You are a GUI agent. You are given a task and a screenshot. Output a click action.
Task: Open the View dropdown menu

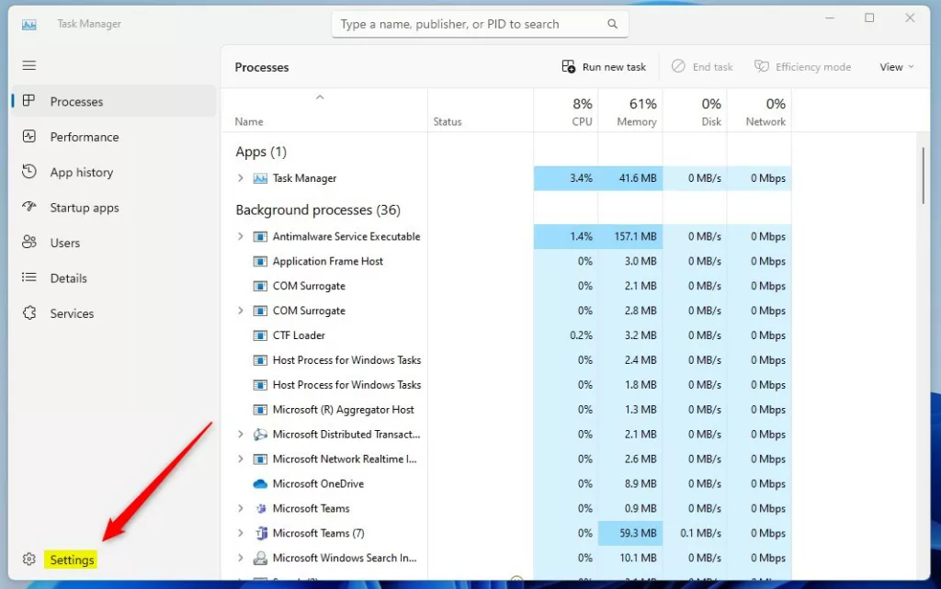point(894,66)
